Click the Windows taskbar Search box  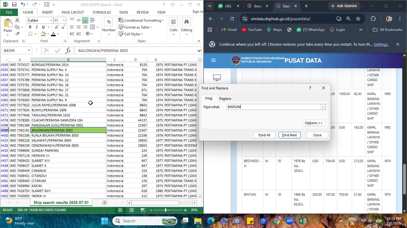pyautogui.click(x=145, y=221)
